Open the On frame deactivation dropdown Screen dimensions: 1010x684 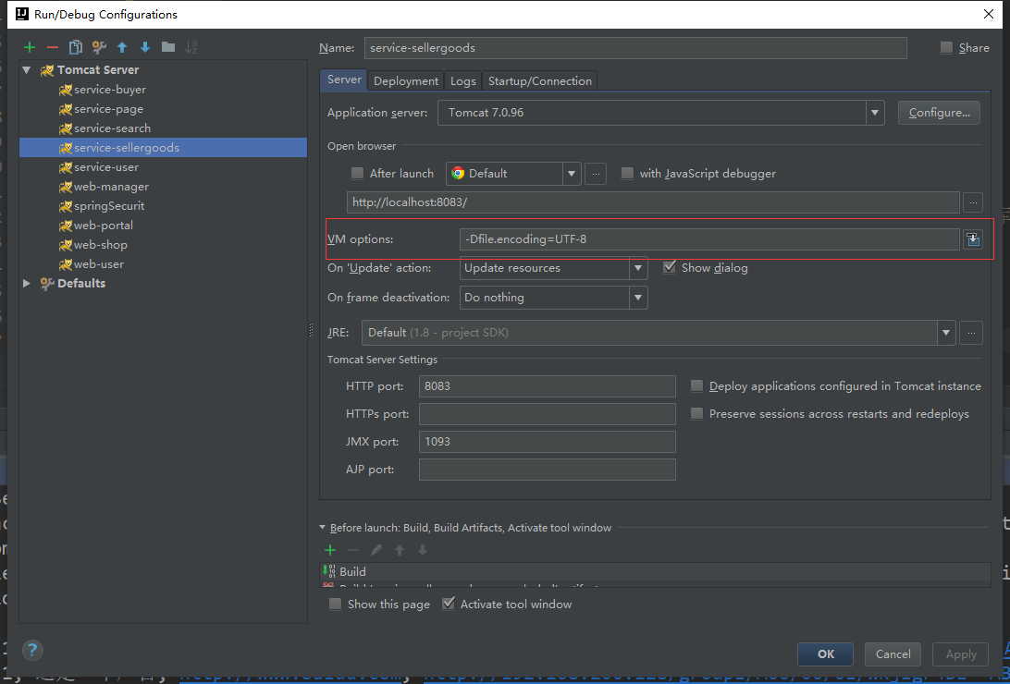pos(637,298)
